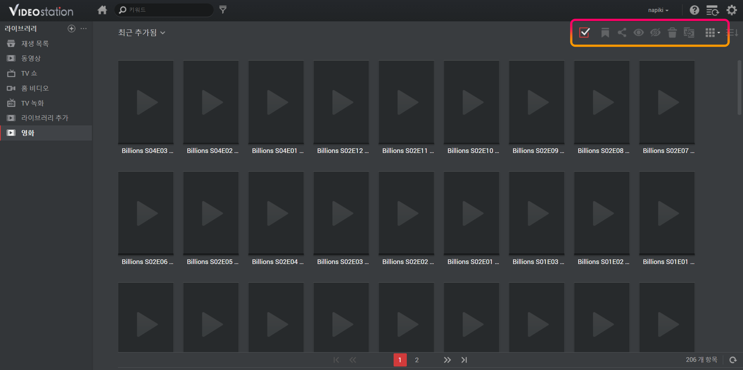Click the Billions S02E06 title text
This screenshot has width=743, height=370.
pyautogui.click(x=147, y=262)
